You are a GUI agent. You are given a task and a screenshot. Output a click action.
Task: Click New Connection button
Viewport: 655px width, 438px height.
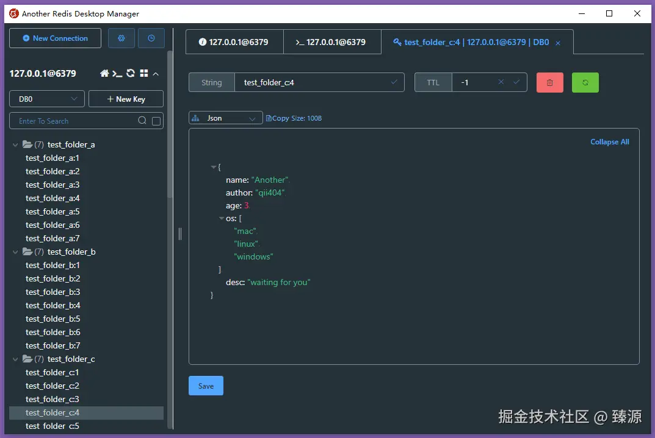55,38
